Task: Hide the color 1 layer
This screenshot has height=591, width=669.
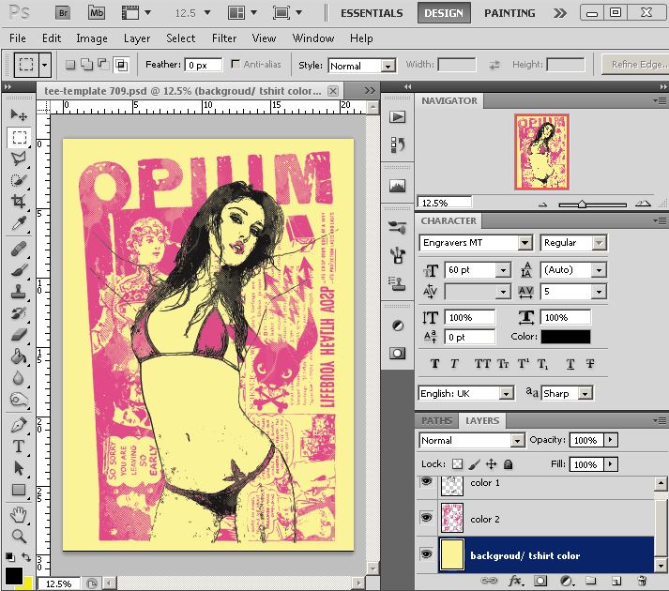Action: pyautogui.click(x=427, y=482)
